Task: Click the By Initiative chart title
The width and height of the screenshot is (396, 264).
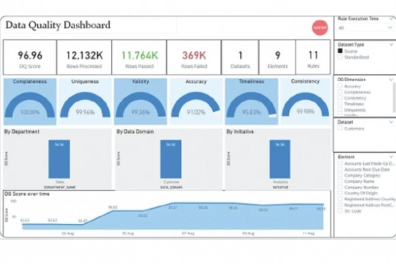Action: coord(240,131)
